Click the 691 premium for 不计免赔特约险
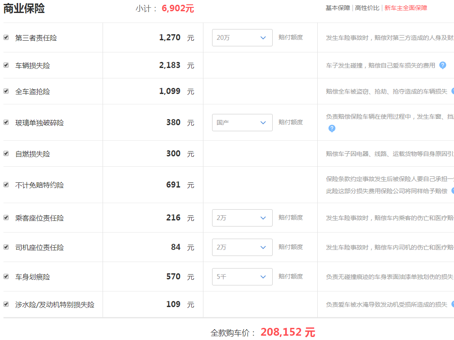 [174, 185]
